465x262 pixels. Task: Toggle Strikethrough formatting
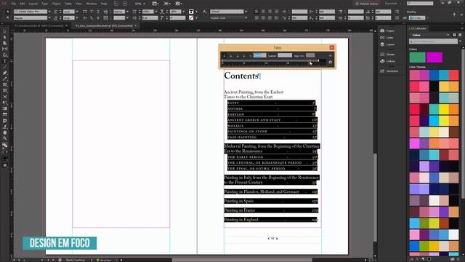click(98, 18)
